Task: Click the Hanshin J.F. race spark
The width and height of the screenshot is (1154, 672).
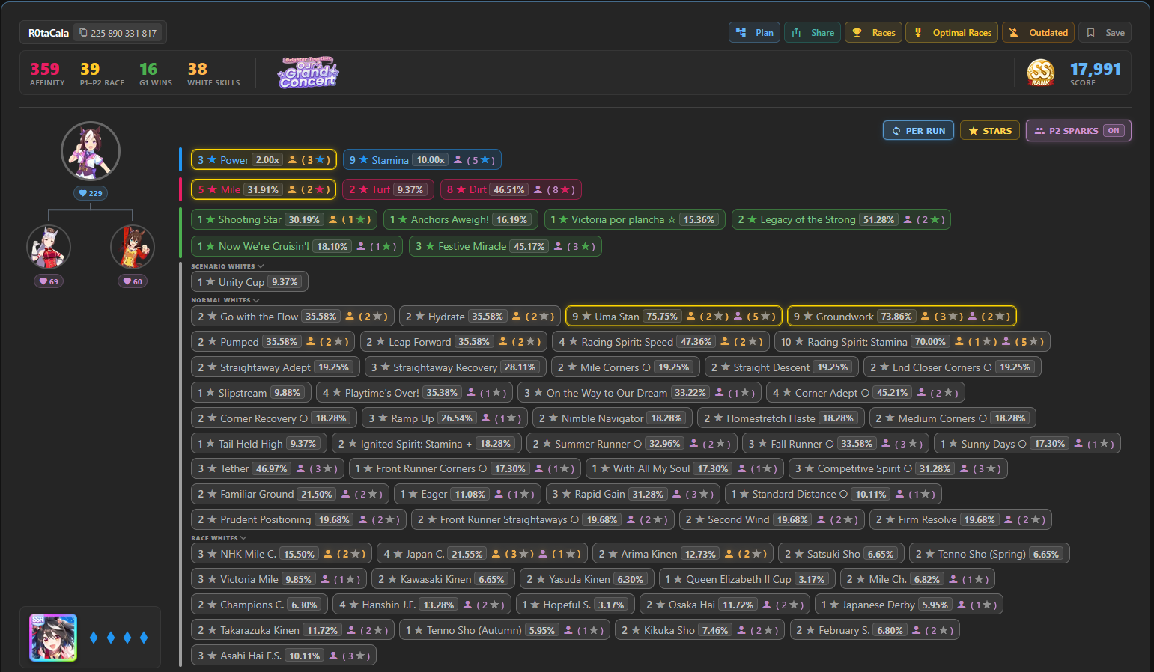Action: pyautogui.click(x=422, y=605)
